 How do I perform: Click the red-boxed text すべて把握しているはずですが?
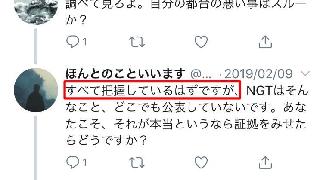coord(152,90)
